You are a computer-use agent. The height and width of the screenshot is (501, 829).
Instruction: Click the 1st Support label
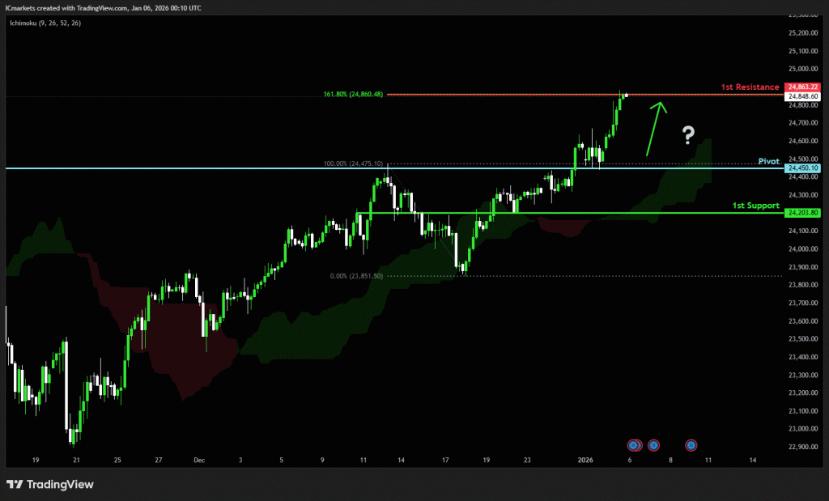[755, 206]
